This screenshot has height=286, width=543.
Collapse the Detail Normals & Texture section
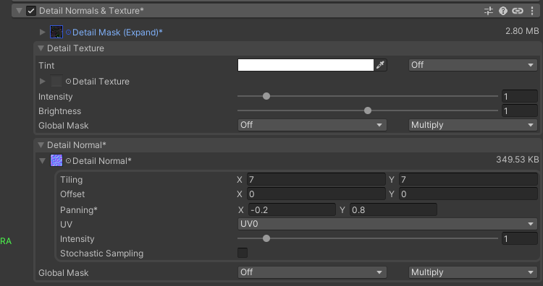[20, 11]
